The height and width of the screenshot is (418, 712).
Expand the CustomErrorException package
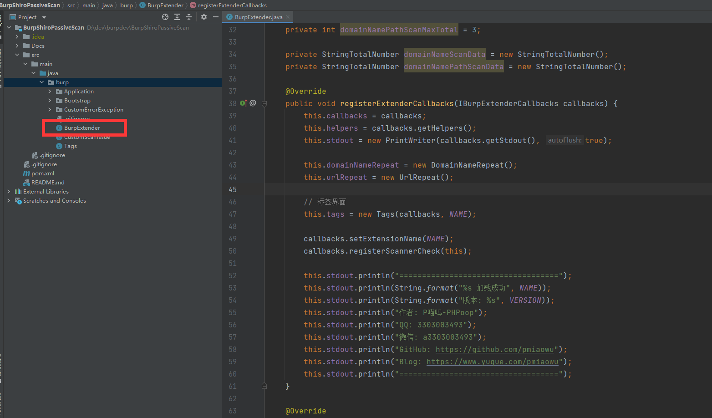(x=50, y=110)
